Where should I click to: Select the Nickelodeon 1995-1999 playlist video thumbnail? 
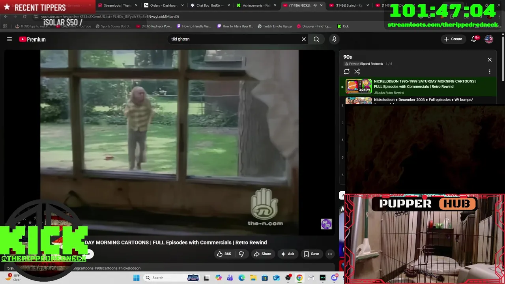pyautogui.click(x=359, y=86)
